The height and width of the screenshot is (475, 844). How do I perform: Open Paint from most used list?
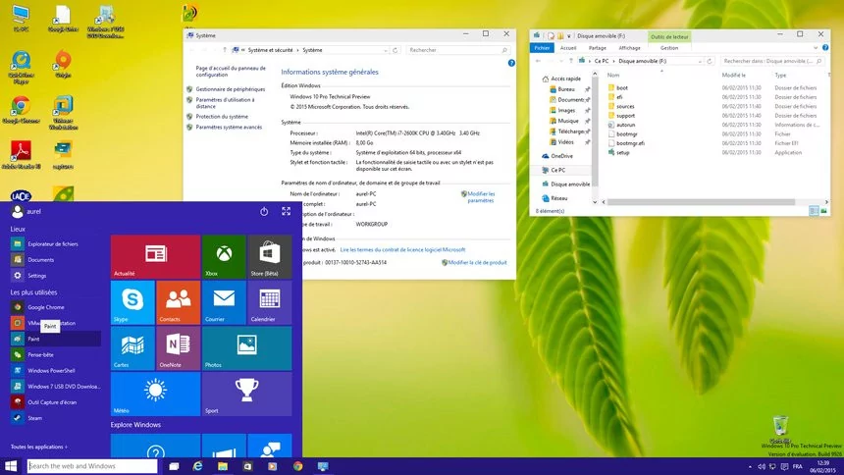[x=55, y=339]
